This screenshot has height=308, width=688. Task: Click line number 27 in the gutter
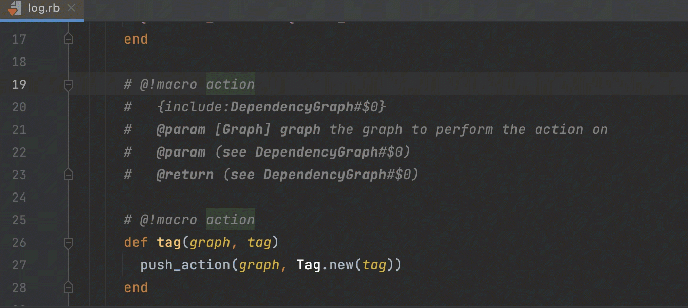point(19,265)
